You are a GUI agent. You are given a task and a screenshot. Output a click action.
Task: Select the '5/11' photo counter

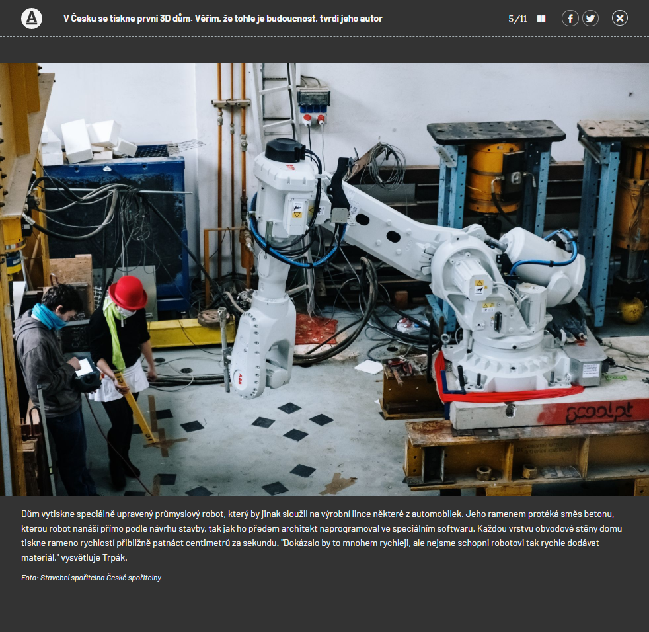517,19
